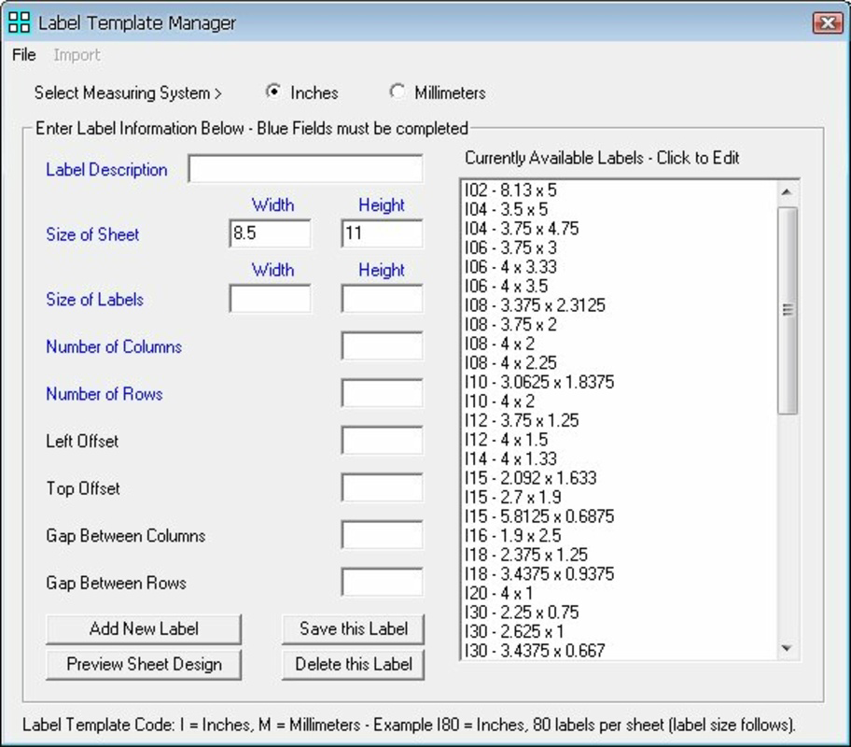Viewport: 851px width, 747px height.
Task: Click the list scrollbar up arrow
Action: 787,192
